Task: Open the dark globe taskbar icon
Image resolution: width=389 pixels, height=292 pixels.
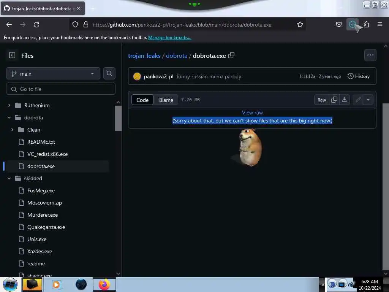Action: [x=81, y=284]
